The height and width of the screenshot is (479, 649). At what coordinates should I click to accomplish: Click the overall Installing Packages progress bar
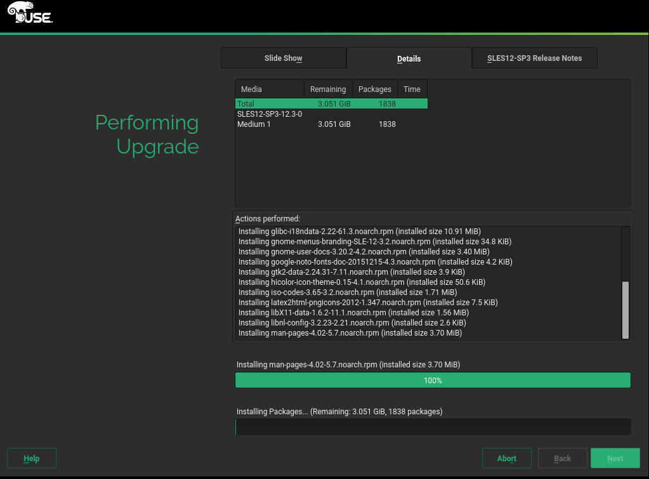(433, 427)
